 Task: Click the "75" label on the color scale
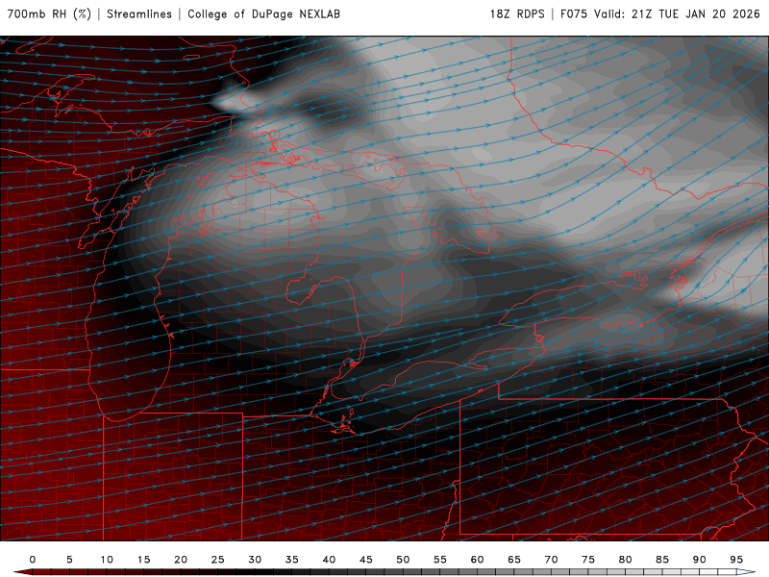[588, 560]
